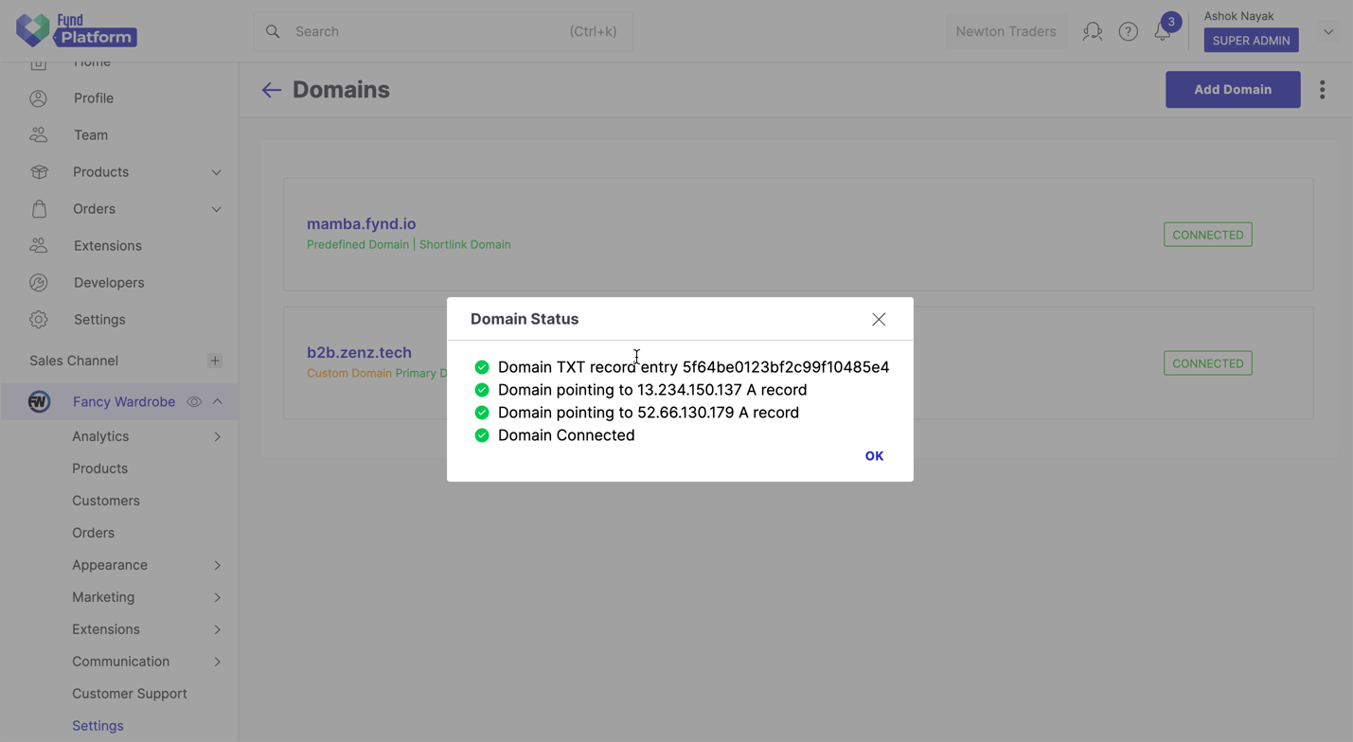Click the Extensions sidebar icon
This screenshot has height=742, width=1353.
coord(39,246)
